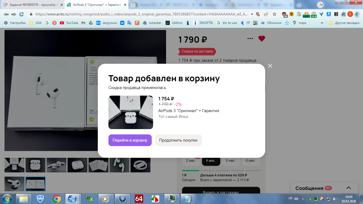Select the 6 мес. installment option
The height and width of the screenshot is (204, 363).
tap(251, 161)
